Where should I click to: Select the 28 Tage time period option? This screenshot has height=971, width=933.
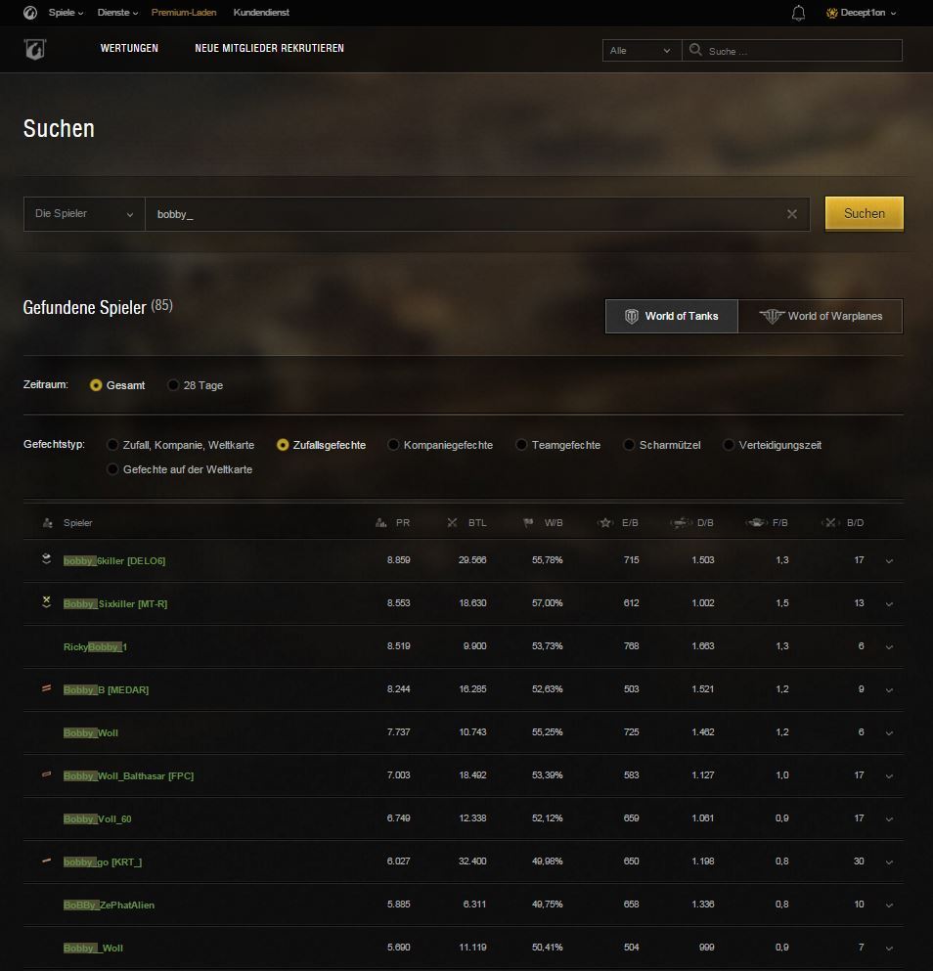coord(174,385)
